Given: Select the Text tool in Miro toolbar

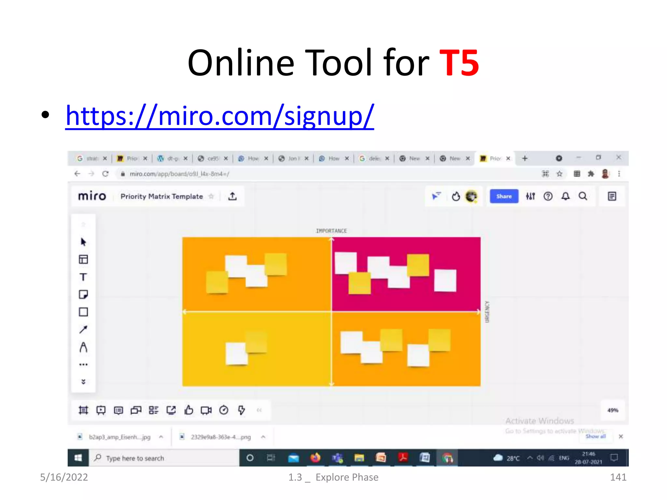Looking at the screenshot, I should 83,277.
